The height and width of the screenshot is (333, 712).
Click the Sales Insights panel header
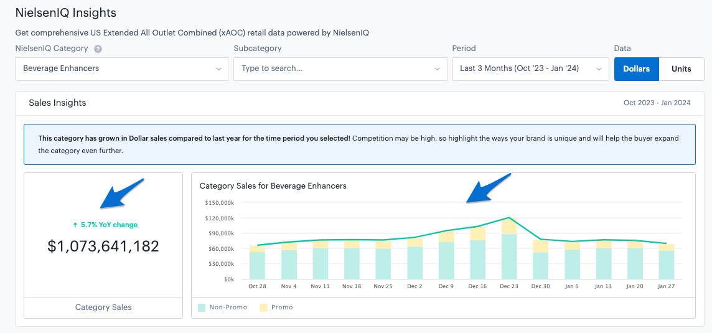click(x=57, y=103)
